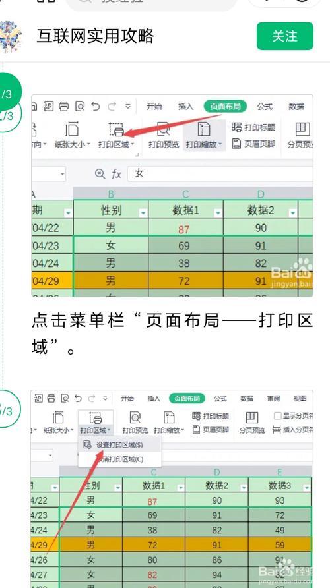Click the 打印区域 icon in the lower screenshot
Image resolution: width=330 pixels, height=588 pixels.
[x=95, y=418]
